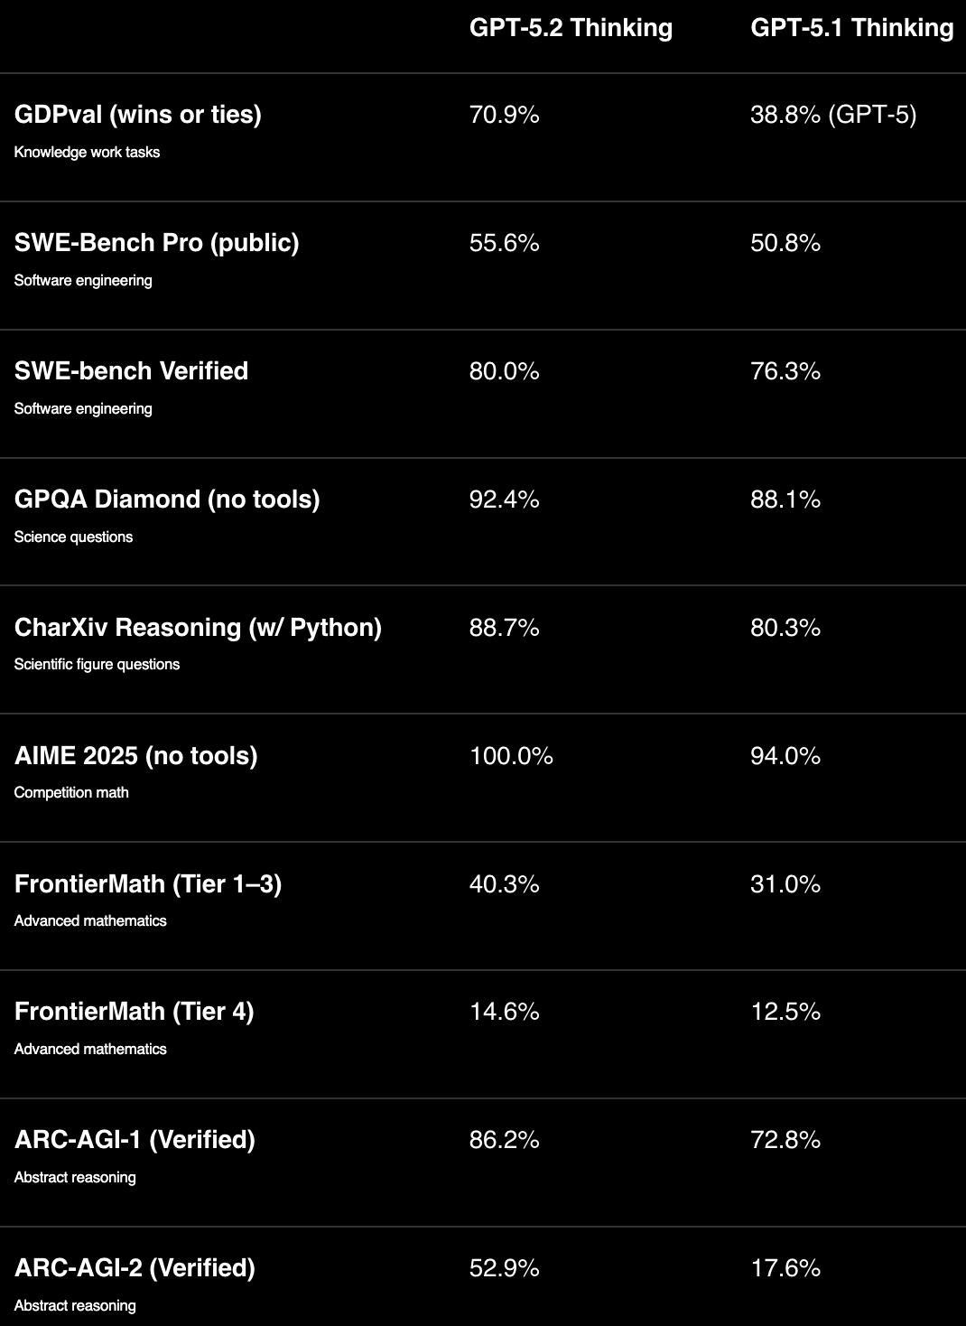
Task: Click the GPT-5.1 Thinking column header
Action: 851,28
